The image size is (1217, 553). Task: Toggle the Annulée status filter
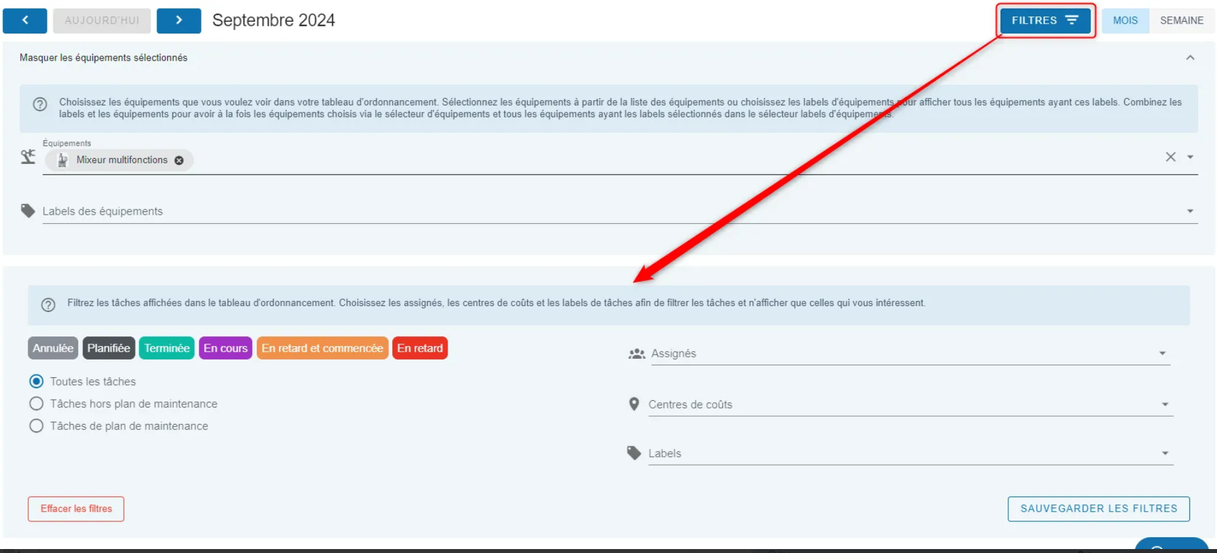point(53,348)
